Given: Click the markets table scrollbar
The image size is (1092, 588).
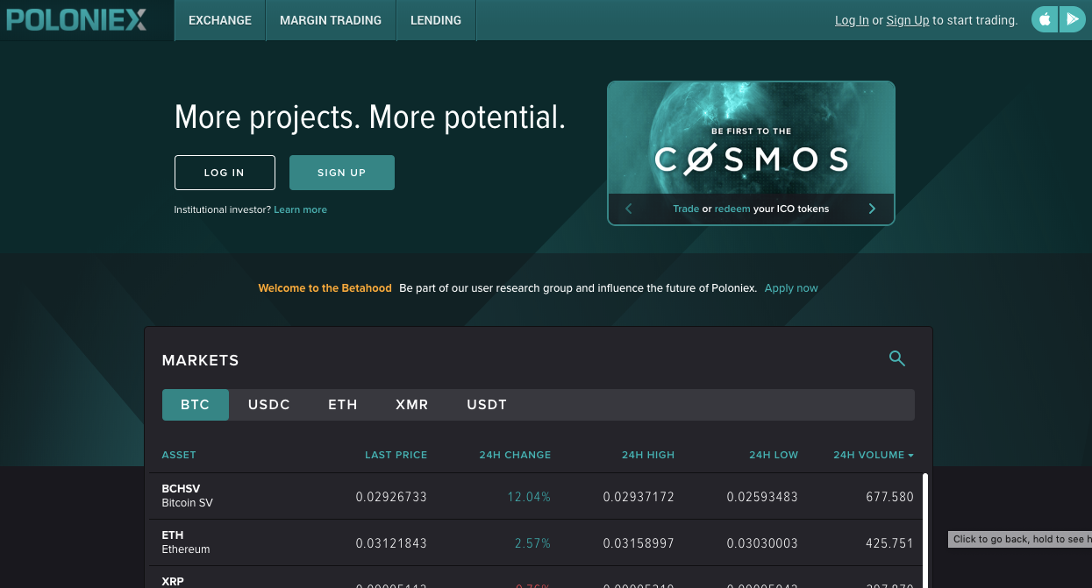Looking at the screenshot, I should tap(924, 530).
